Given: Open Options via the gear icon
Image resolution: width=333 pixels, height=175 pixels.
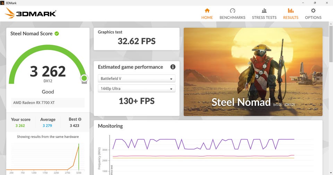Looking at the screenshot, I should 313,10.
